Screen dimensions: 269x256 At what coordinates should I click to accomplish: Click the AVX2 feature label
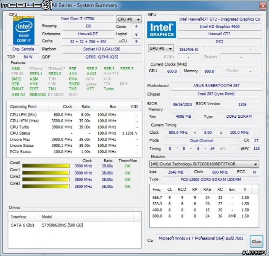(92, 74)
